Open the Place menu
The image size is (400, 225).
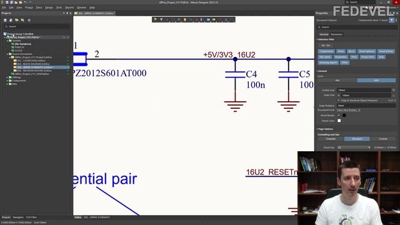click(39, 7)
